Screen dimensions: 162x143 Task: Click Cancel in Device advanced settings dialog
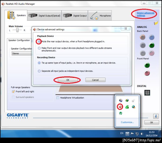[x=95, y=80]
